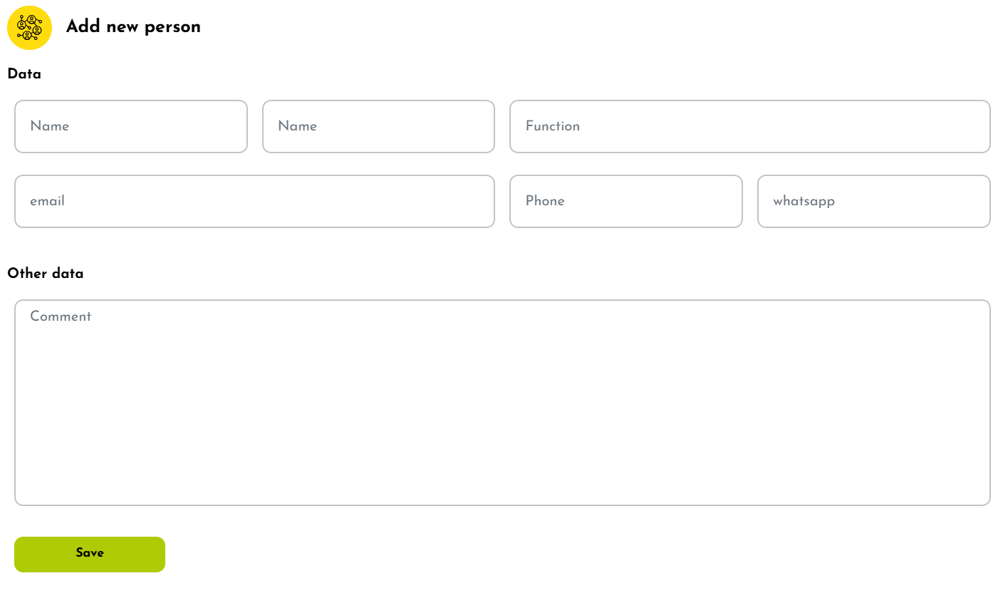Click the "Phone" placeholder text
This screenshot has width=1008, height=603.
[x=545, y=201]
